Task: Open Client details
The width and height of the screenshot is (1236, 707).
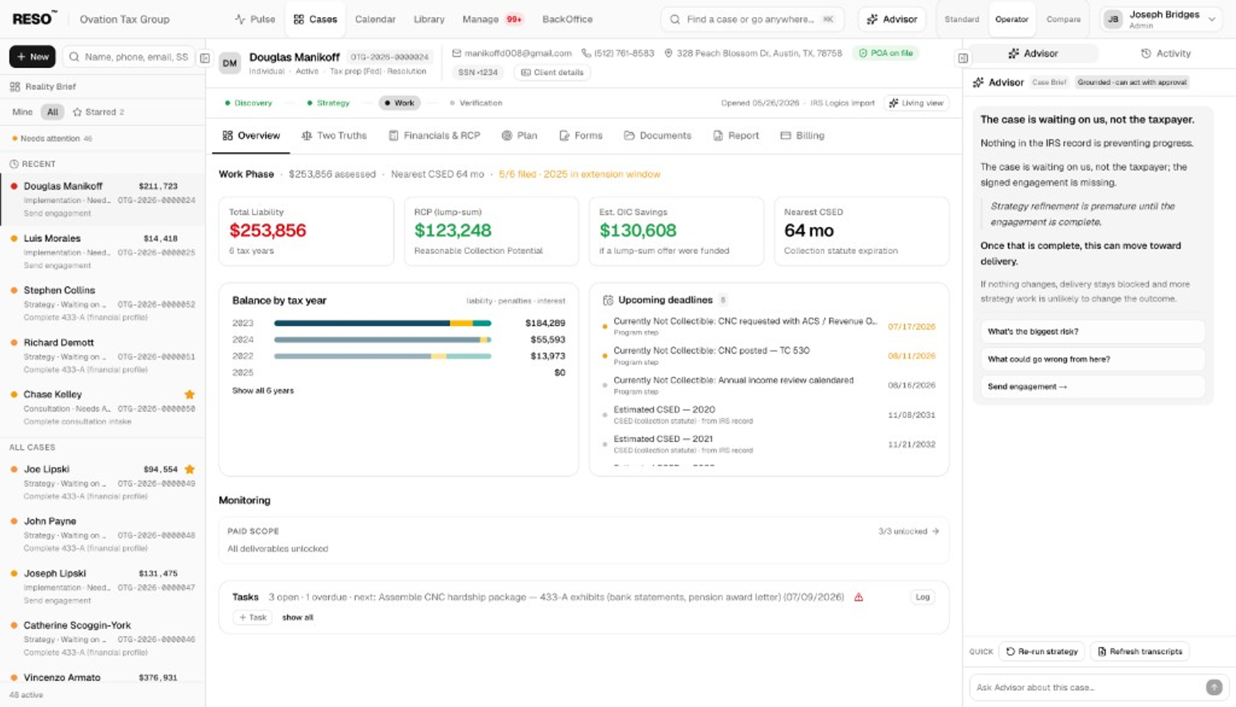Action: pyautogui.click(x=552, y=72)
